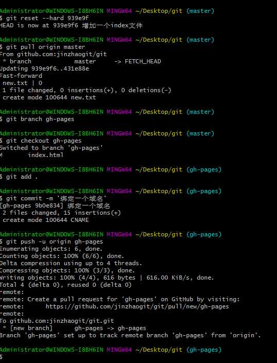Image resolution: width=277 pixels, height=363 pixels.
Task: Click '(master)' in the first prompt
Action: tap(200, 11)
